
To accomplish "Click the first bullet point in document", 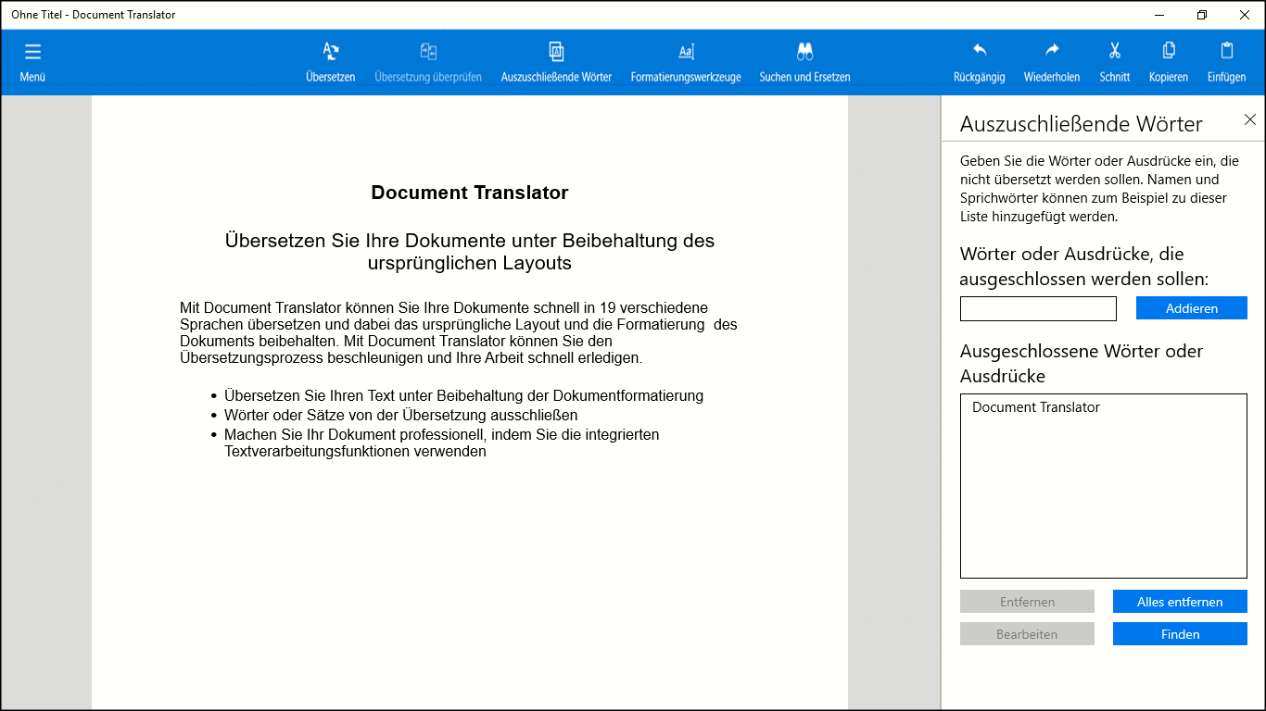I will pos(463,396).
